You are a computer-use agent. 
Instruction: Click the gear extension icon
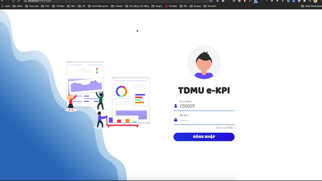234,1
